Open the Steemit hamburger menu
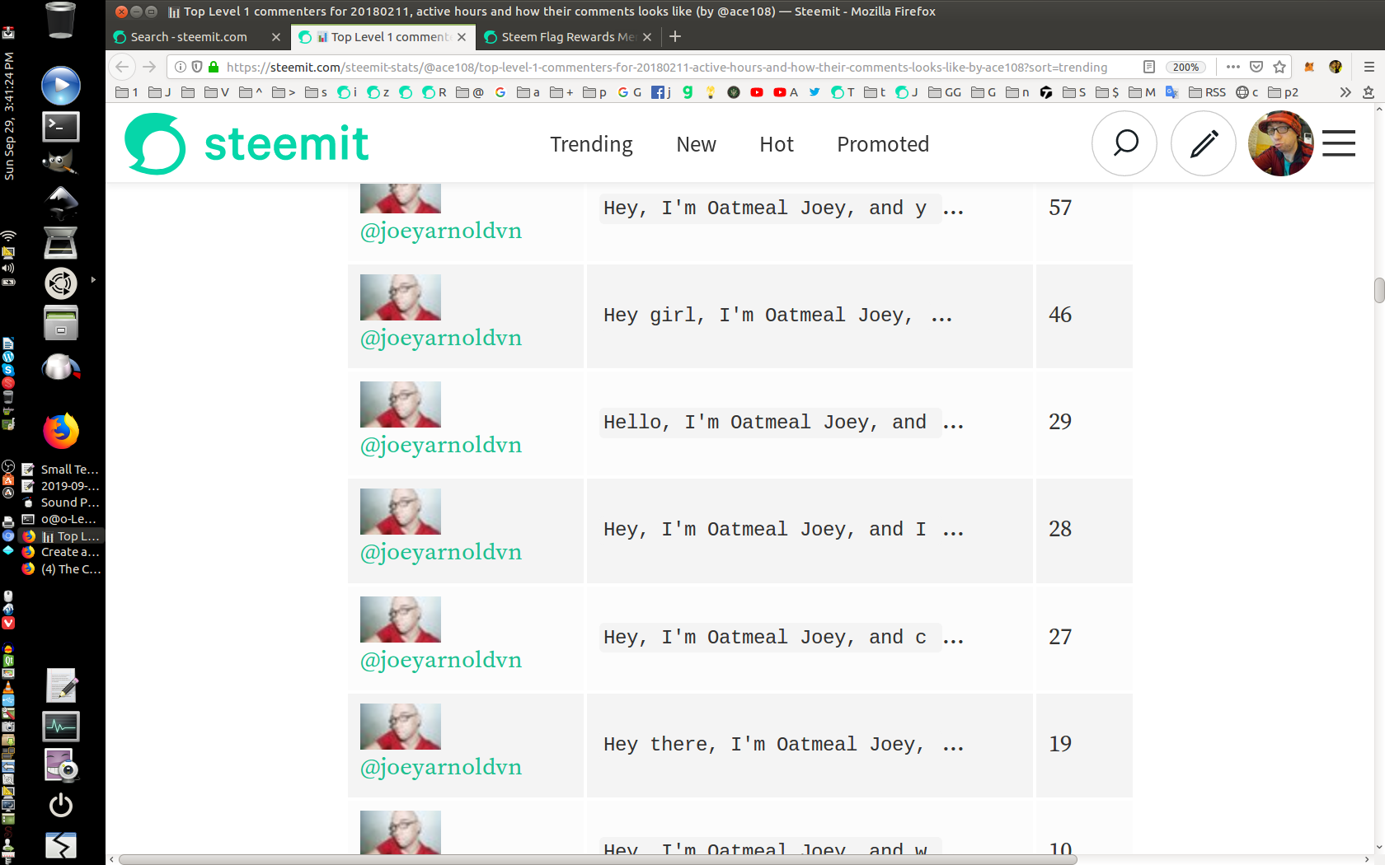The image size is (1385, 865). [1339, 143]
